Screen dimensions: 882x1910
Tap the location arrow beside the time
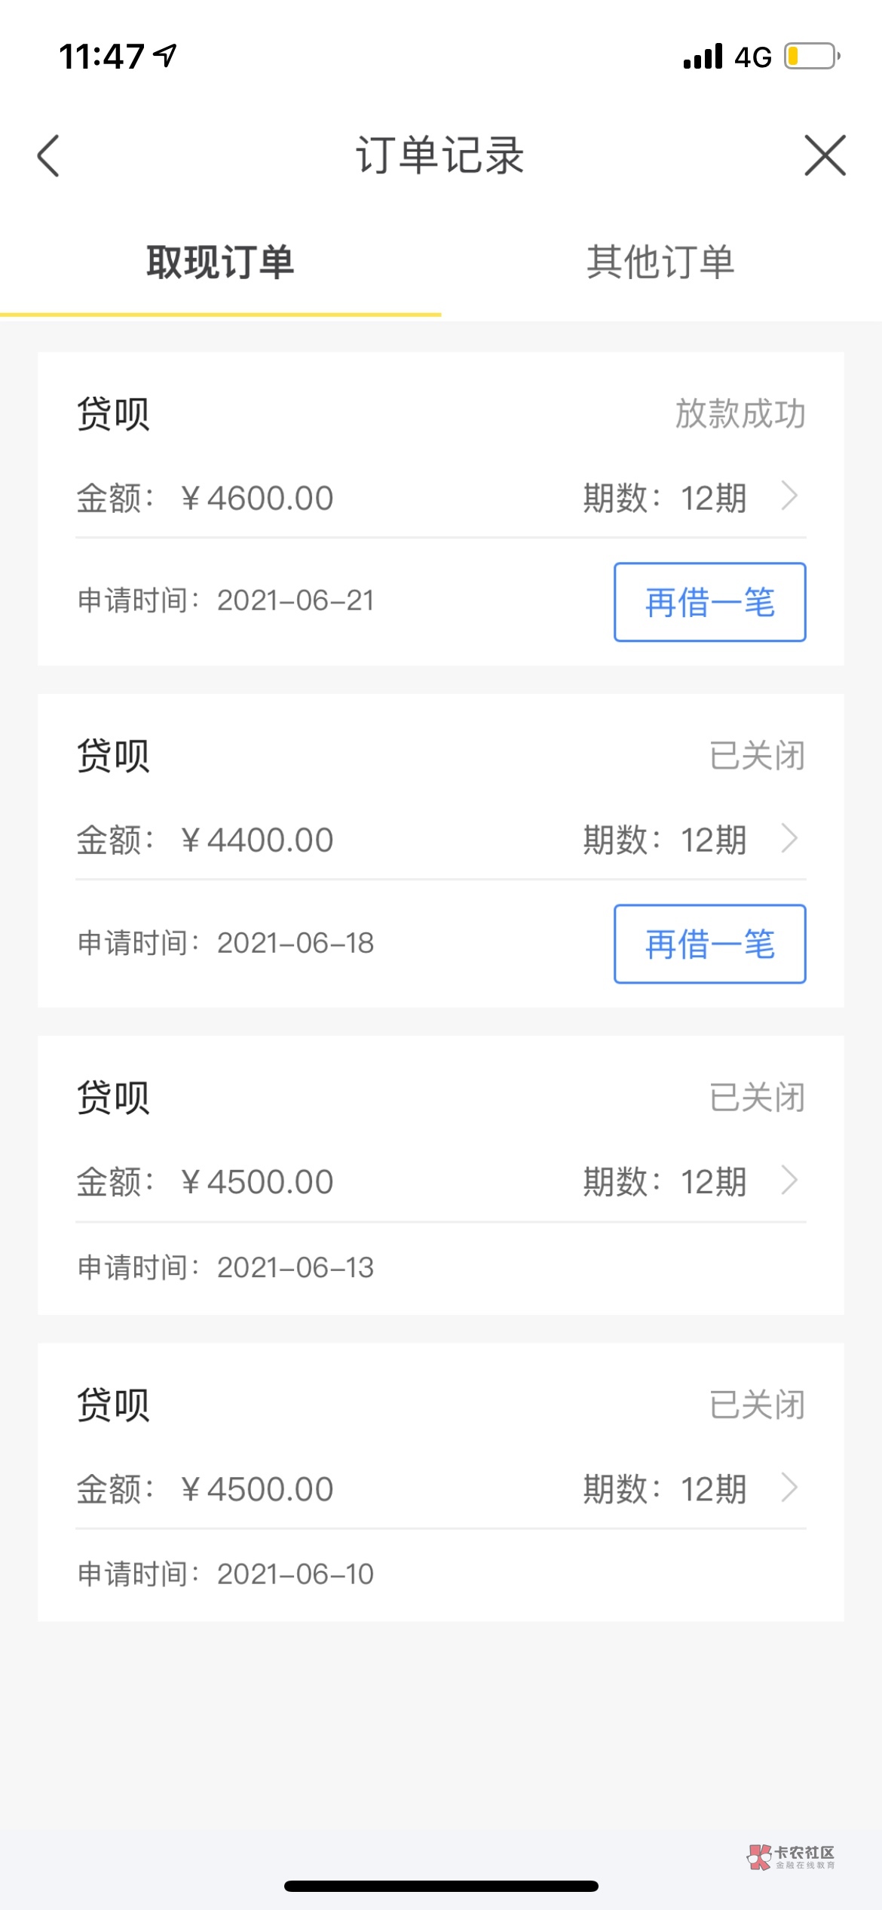165,55
